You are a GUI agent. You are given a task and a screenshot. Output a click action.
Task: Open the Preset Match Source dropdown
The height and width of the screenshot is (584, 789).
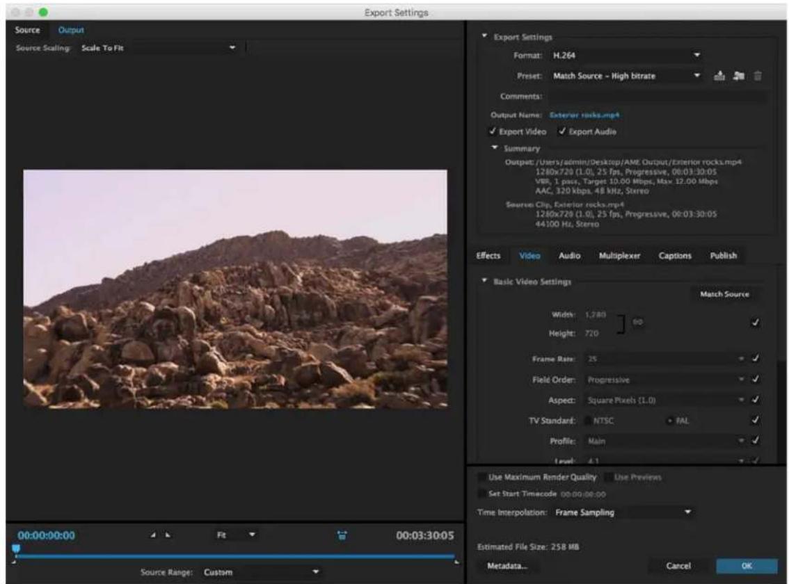626,76
